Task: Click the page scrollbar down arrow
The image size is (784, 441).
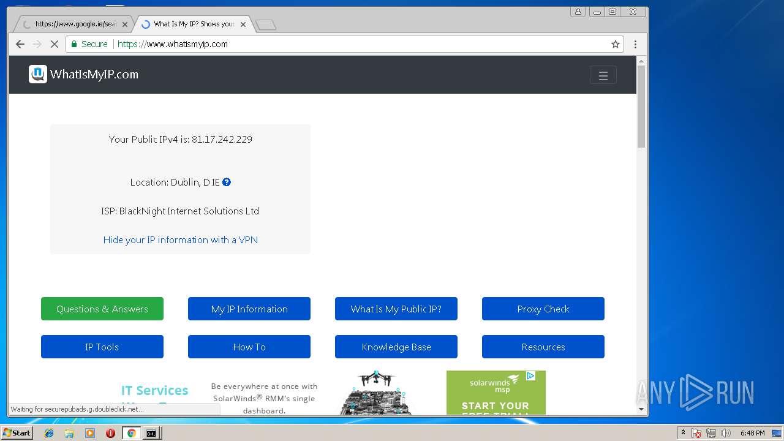Action: coord(641,409)
